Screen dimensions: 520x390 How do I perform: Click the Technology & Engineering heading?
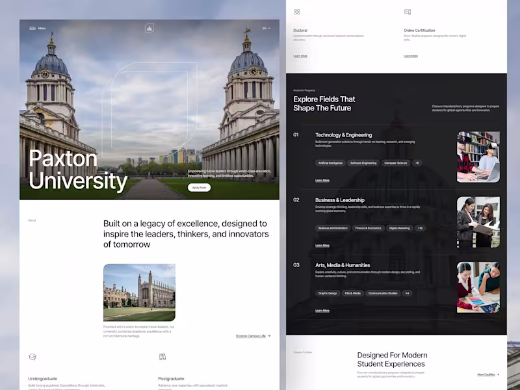click(x=344, y=135)
